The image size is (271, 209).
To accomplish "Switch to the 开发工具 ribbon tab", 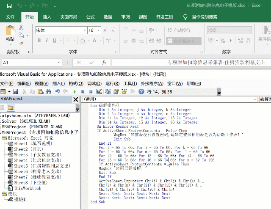I will (165, 17).
